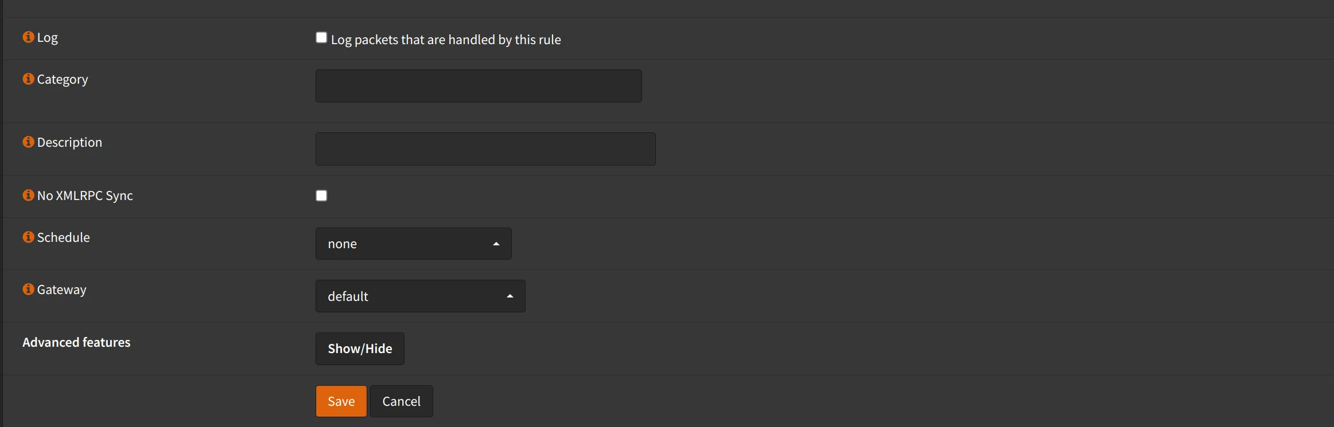This screenshot has height=427, width=1334.
Task: Click the info icon beside Log
Action: tap(28, 37)
